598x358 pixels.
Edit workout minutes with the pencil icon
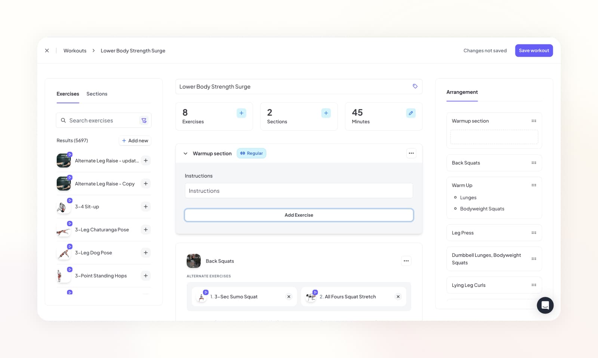pyautogui.click(x=410, y=113)
